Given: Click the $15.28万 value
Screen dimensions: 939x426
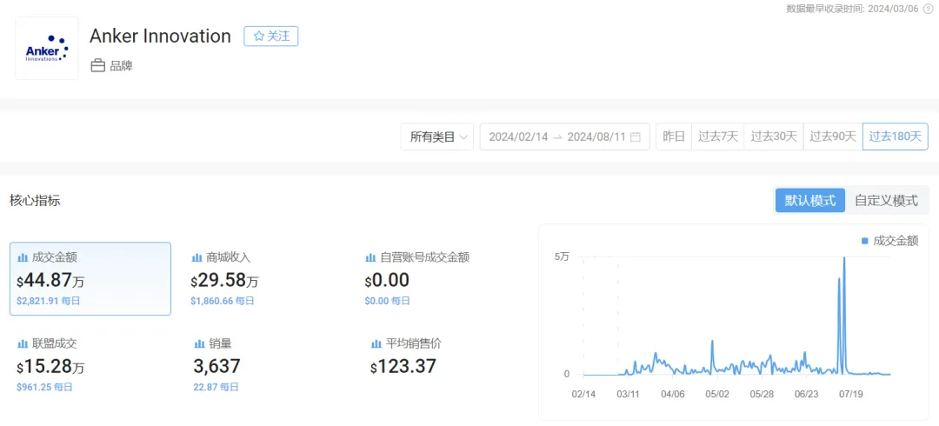Looking at the screenshot, I should pos(50,366).
